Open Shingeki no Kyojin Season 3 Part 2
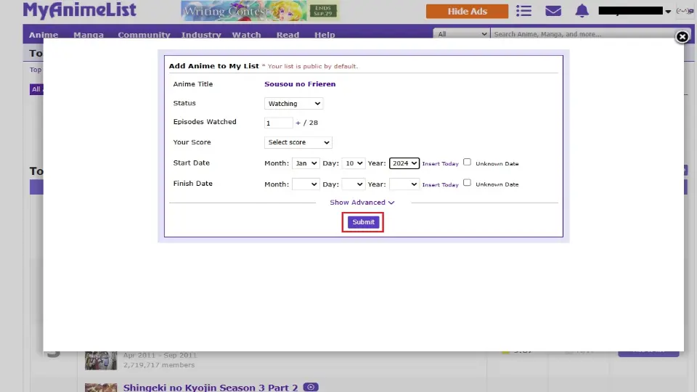 point(211,387)
